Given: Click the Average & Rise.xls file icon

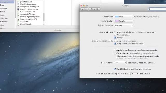Looking at the screenshot, I should (x=18, y=14).
